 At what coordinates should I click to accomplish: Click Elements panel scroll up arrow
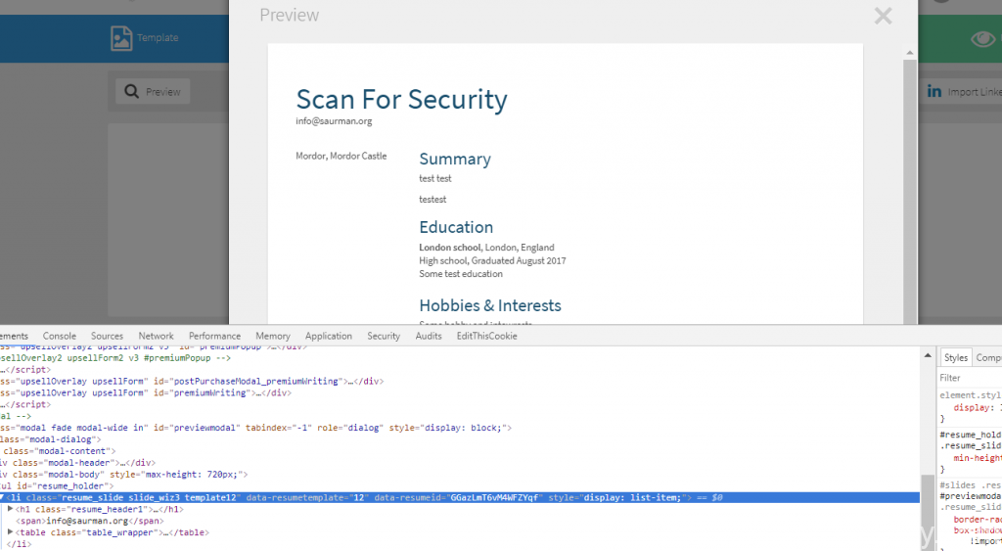tap(928, 355)
